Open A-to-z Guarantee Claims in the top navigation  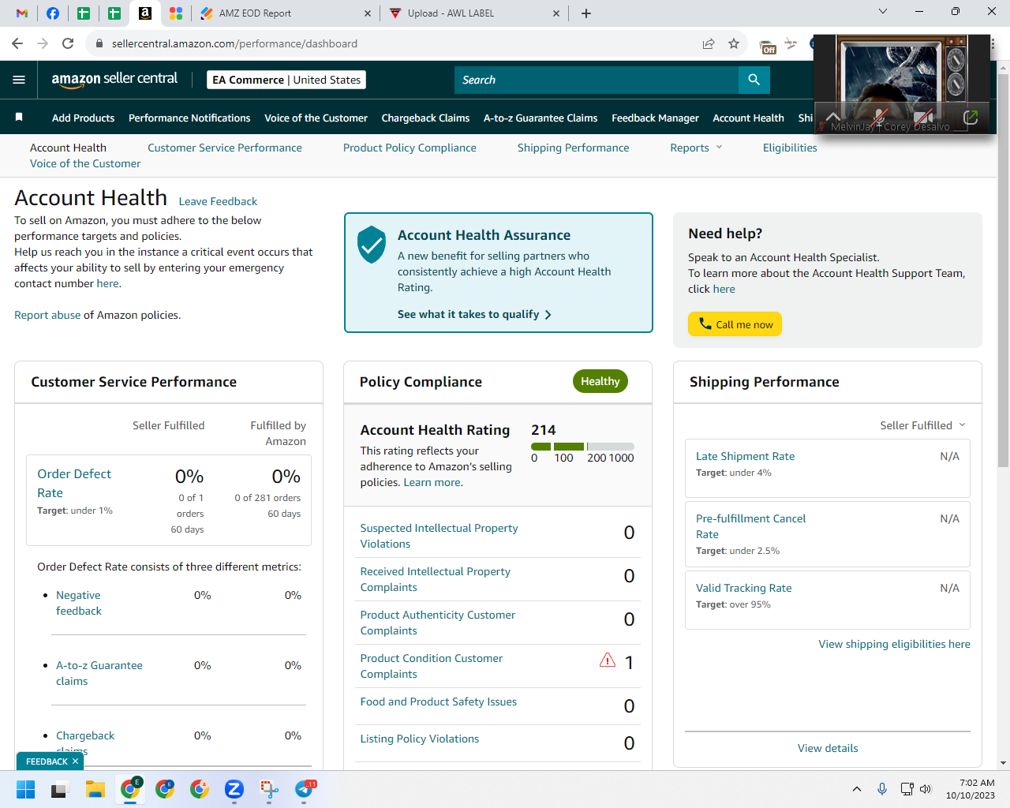(541, 118)
